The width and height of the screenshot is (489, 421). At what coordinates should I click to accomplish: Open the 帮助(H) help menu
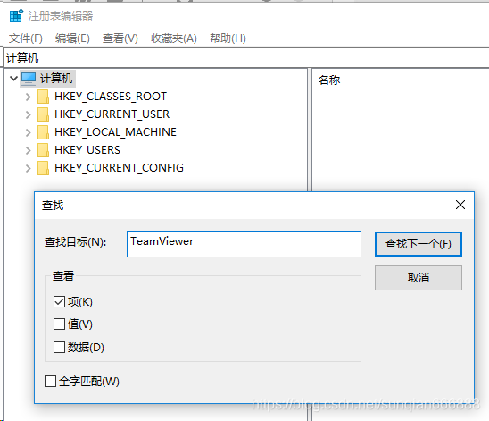point(228,38)
